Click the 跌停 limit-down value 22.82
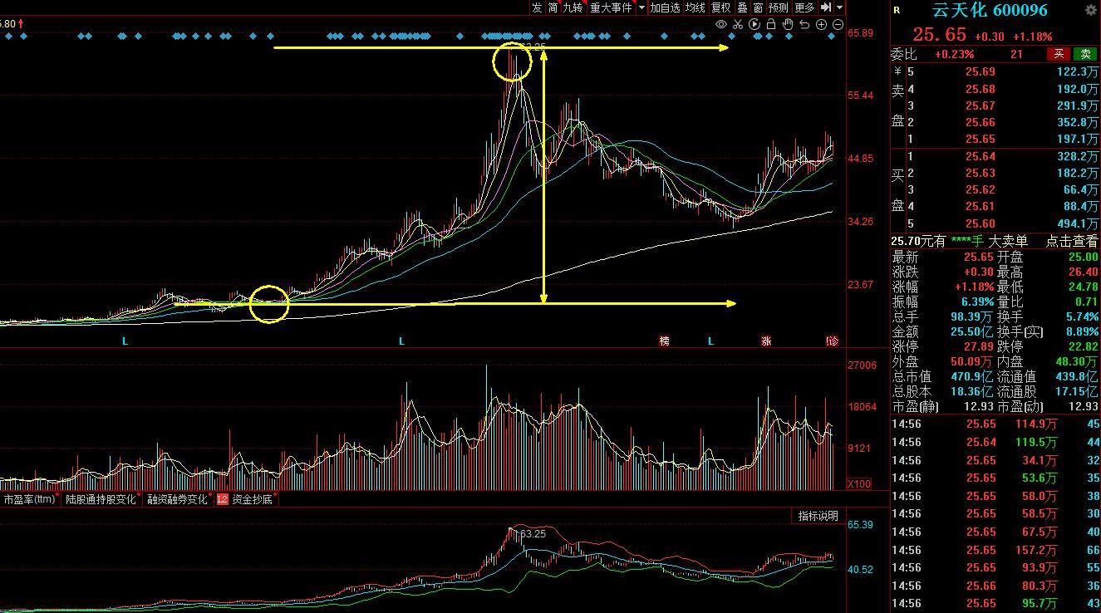This screenshot has height=613, width=1101. coord(1083,347)
